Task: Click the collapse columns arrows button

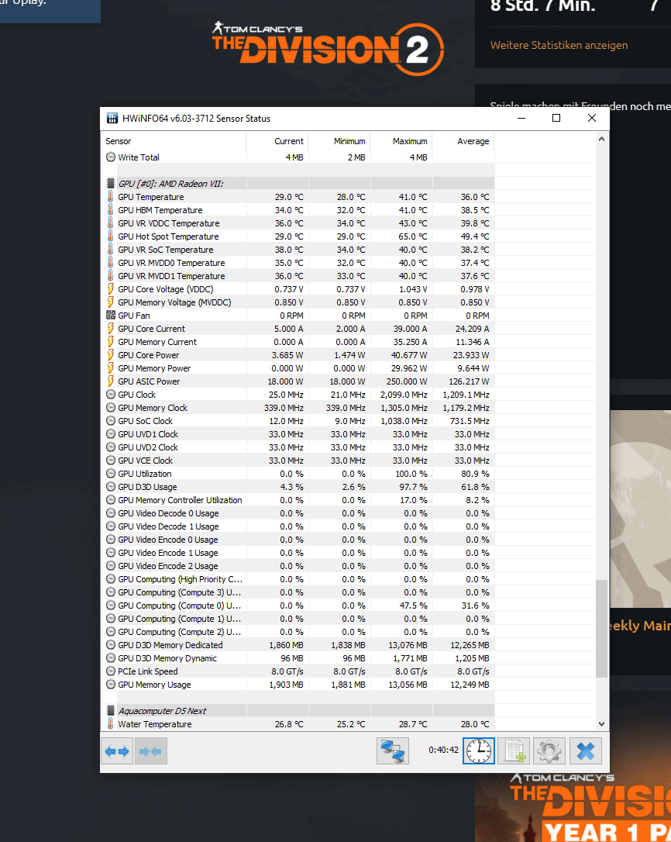Action: (x=150, y=751)
